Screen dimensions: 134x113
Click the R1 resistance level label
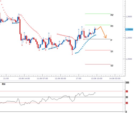112,26
